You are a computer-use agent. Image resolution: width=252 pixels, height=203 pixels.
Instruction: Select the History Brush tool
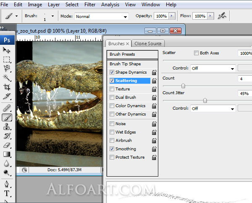coord(7,136)
